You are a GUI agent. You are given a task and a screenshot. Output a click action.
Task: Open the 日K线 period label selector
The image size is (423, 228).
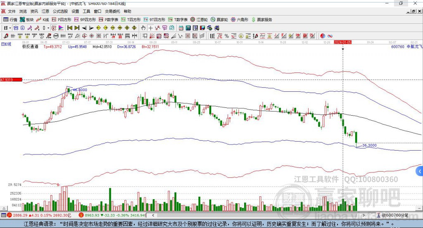pos(6,43)
